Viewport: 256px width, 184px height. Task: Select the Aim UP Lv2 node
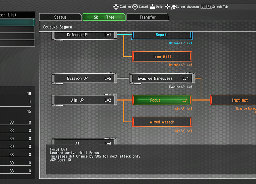click(x=84, y=100)
